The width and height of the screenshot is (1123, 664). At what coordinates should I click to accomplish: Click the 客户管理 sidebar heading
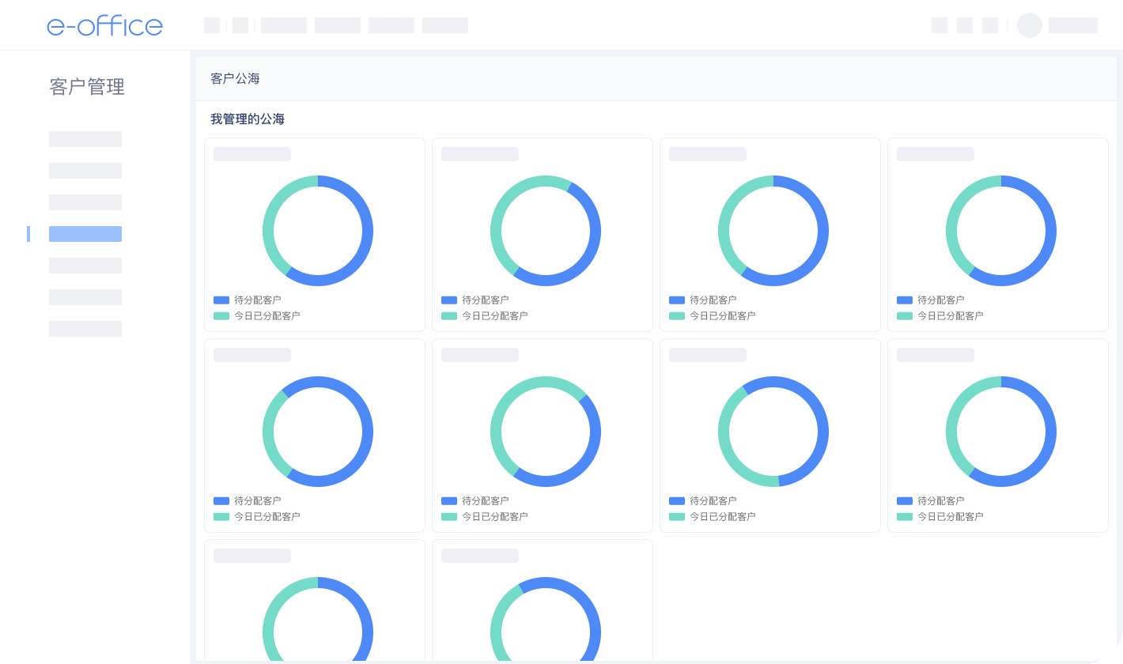pyautogui.click(x=87, y=87)
